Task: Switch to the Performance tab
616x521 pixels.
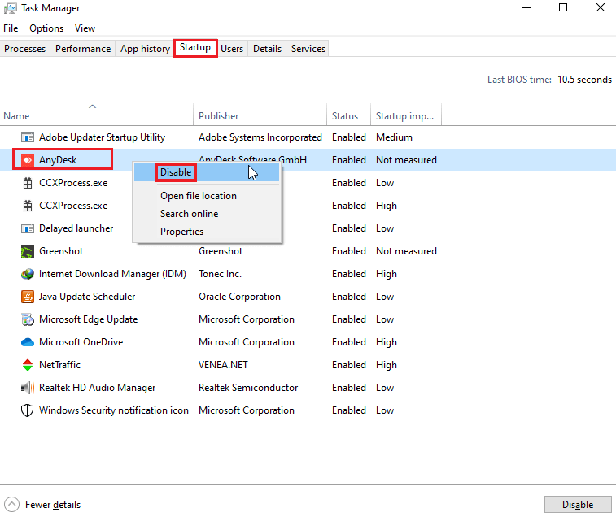Action: [x=83, y=49]
